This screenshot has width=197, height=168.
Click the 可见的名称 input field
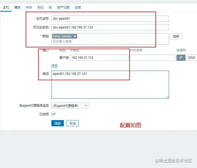110,27
